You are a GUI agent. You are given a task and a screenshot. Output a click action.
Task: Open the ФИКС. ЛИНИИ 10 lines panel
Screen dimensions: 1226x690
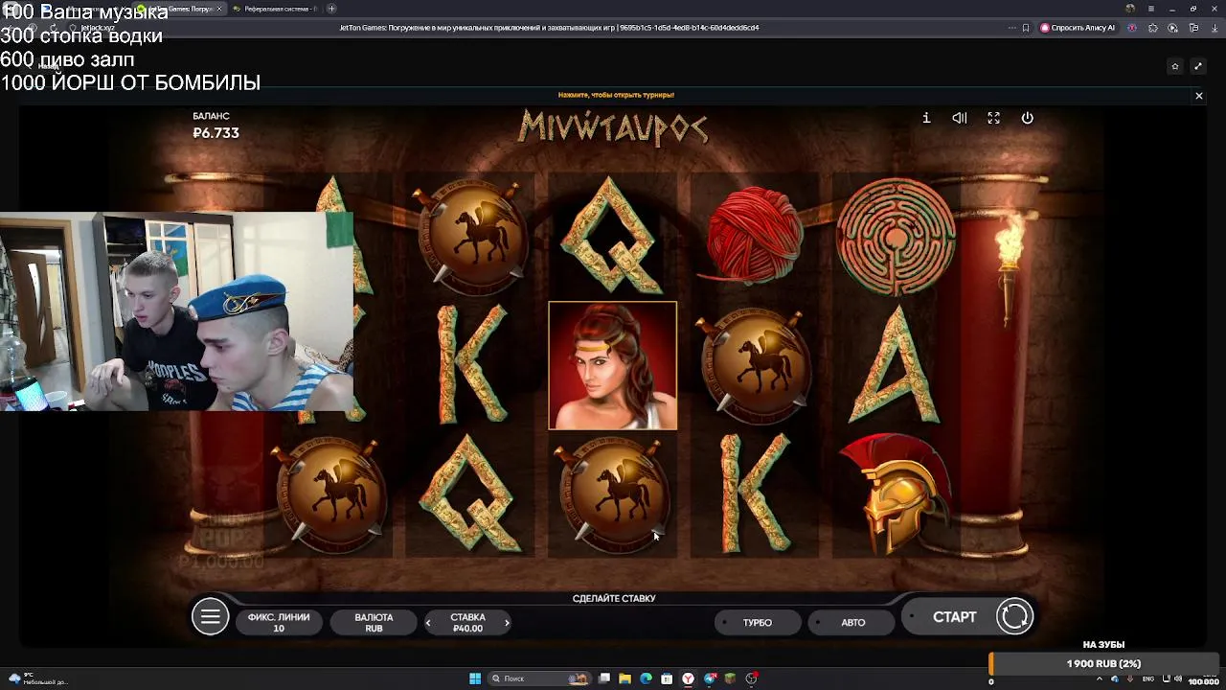point(279,623)
